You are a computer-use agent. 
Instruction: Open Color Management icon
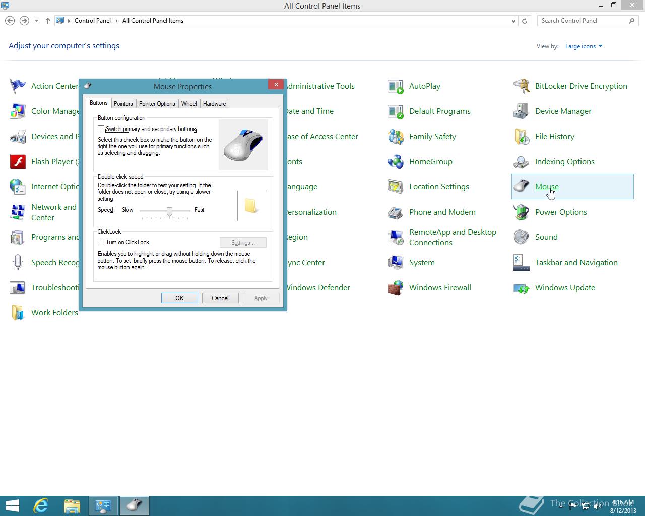pos(18,111)
